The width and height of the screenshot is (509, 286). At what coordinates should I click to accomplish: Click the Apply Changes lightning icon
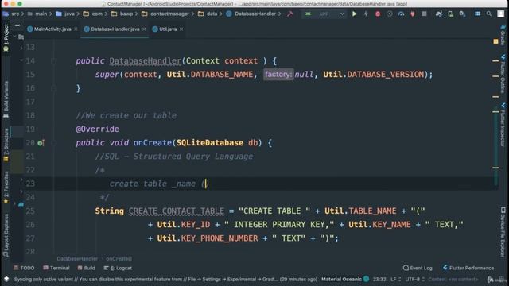coord(366,14)
